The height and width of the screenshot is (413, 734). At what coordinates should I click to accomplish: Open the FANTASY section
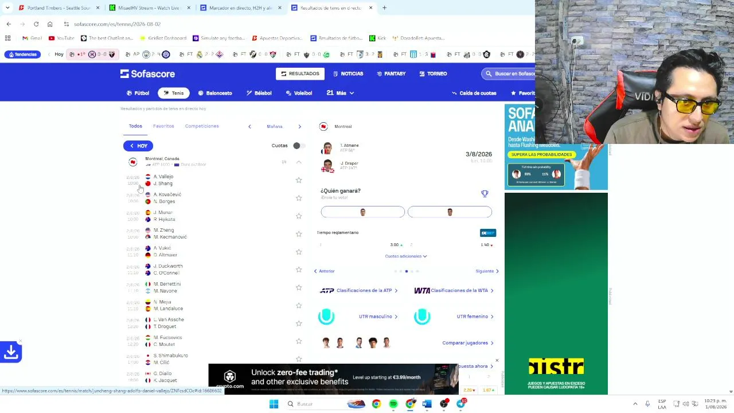[391, 73]
